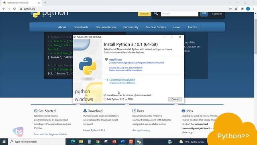The height and width of the screenshot is (145, 257).
Task: Open the Community menu
Action: pos(131,27)
